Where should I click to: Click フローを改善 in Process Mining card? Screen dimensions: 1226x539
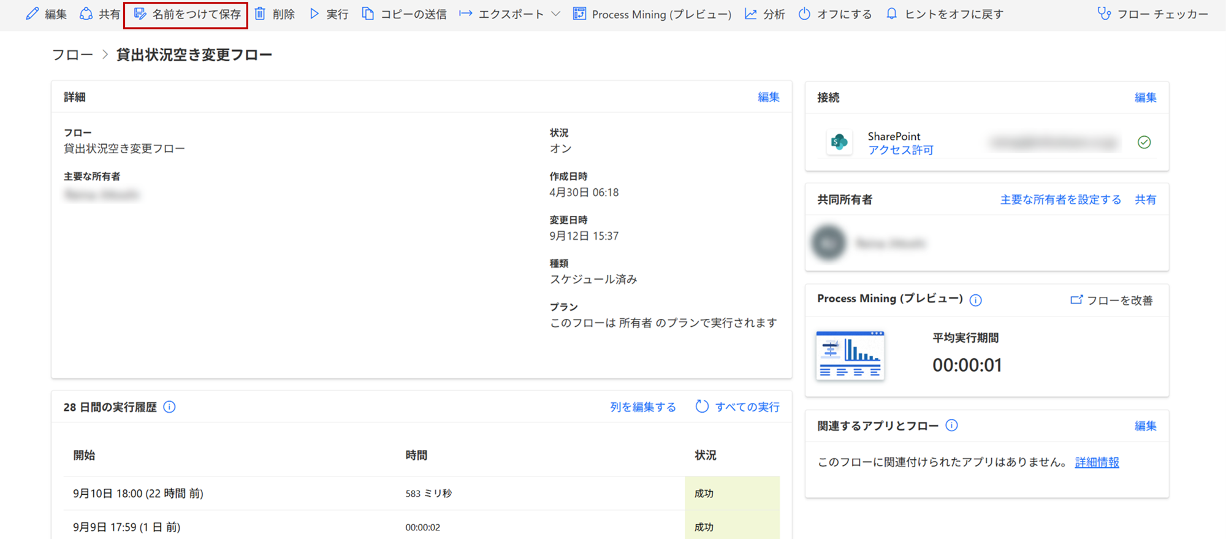click(x=1112, y=300)
